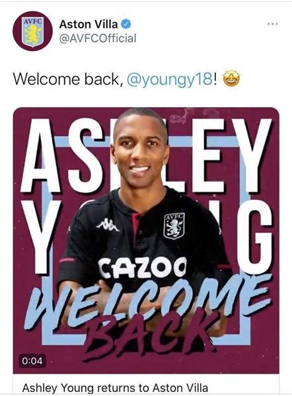Click the large white letter G in the video
Screen dimensions: 292x396
point(254,237)
